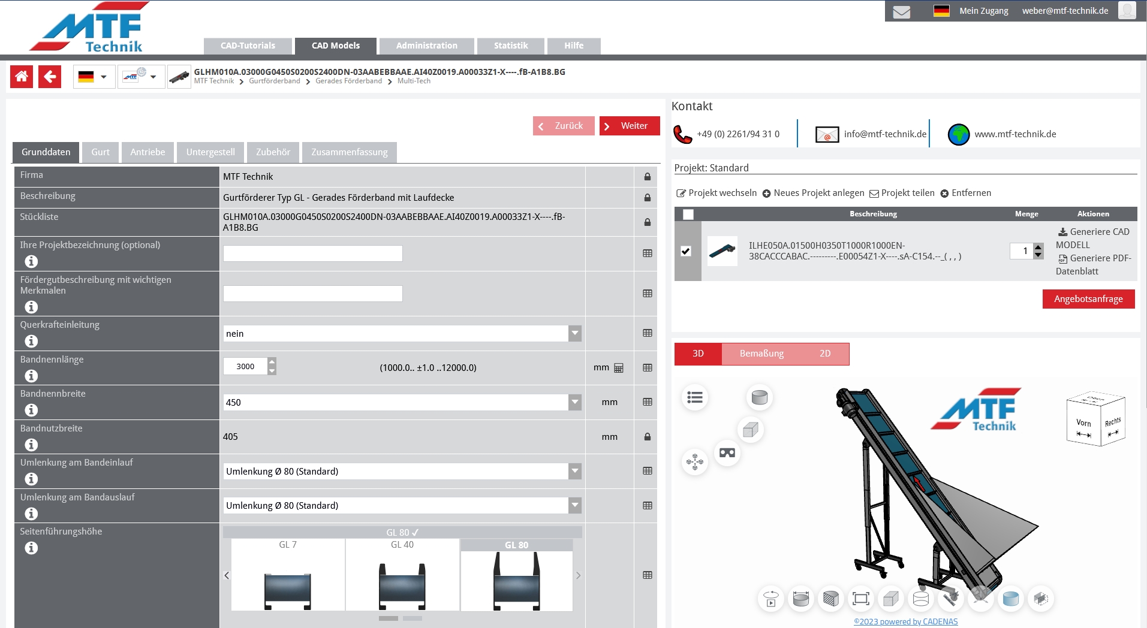This screenshot has width=1147, height=628.
Task: Click the info icon under Bandnennbreite
Action: point(31,410)
